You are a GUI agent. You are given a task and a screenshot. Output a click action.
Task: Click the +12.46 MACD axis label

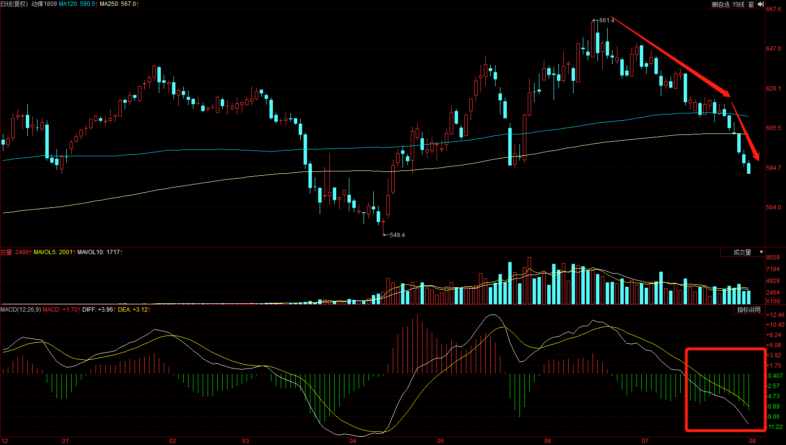coord(775,315)
